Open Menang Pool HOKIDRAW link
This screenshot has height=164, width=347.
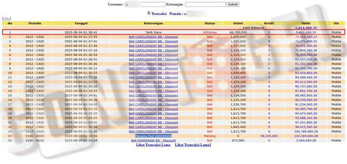pyautogui.click(x=154, y=136)
